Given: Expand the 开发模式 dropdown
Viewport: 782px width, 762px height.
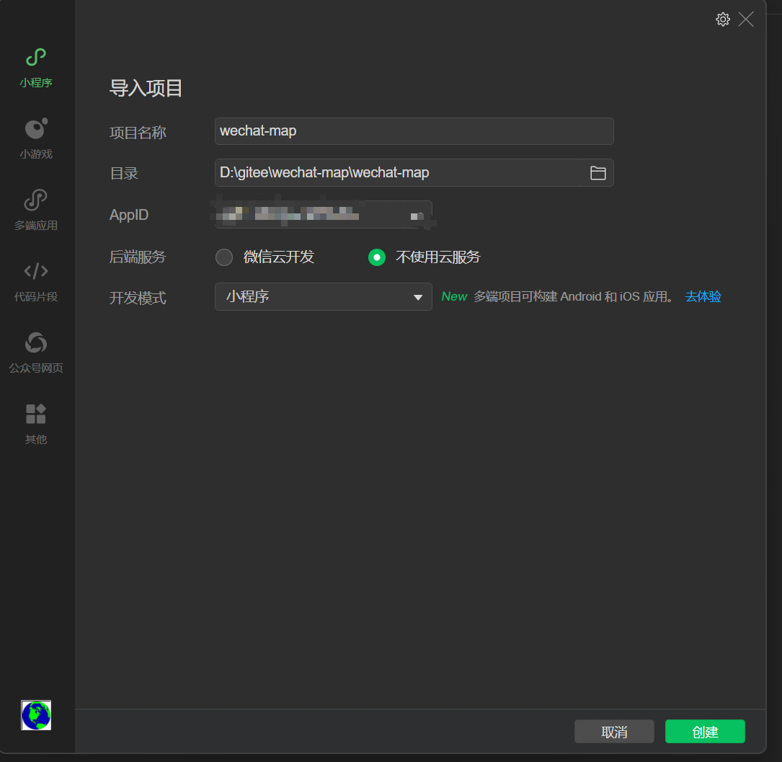Looking at the screenshot, I should coord(323,297).
